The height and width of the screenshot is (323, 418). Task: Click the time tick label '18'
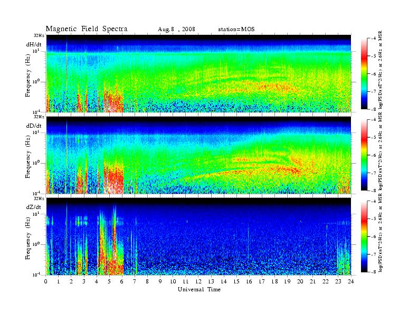tap(274, 281)
